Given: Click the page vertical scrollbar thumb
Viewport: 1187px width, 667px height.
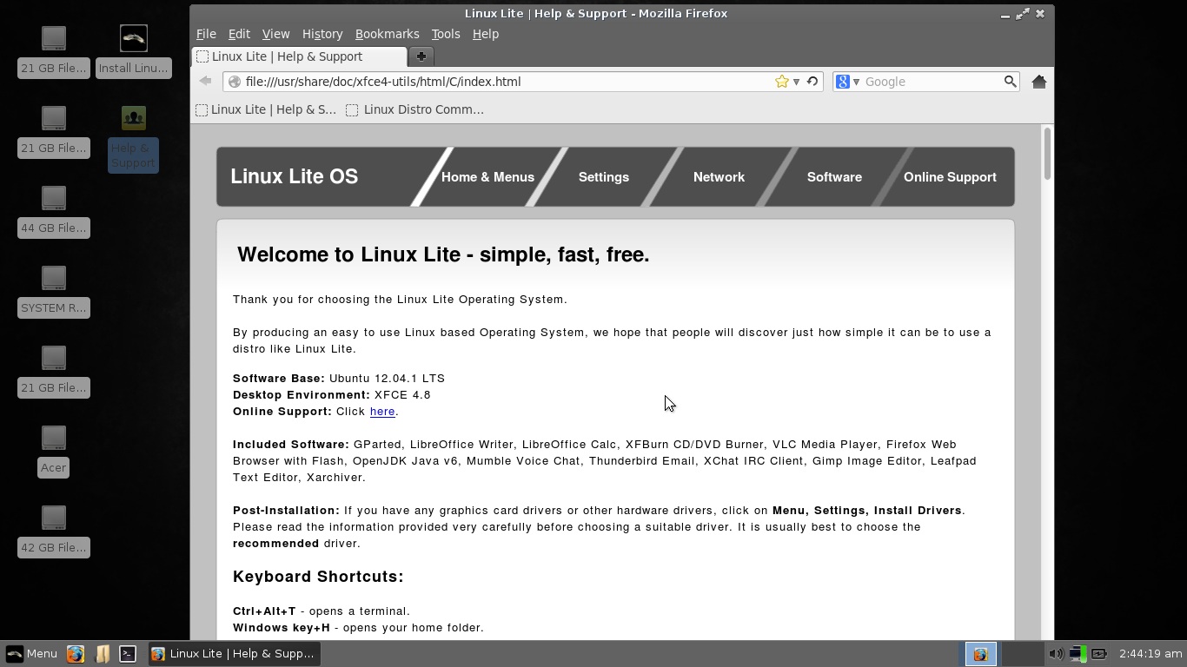Looking at the screenshot, I should [x=1047, y=154].
